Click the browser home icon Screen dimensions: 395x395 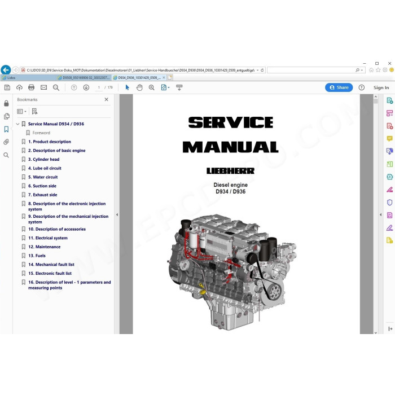(371, 70)
